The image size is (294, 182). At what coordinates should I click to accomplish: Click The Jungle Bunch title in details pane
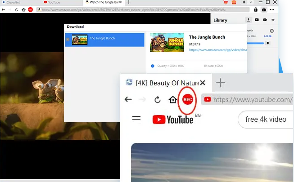207,37
